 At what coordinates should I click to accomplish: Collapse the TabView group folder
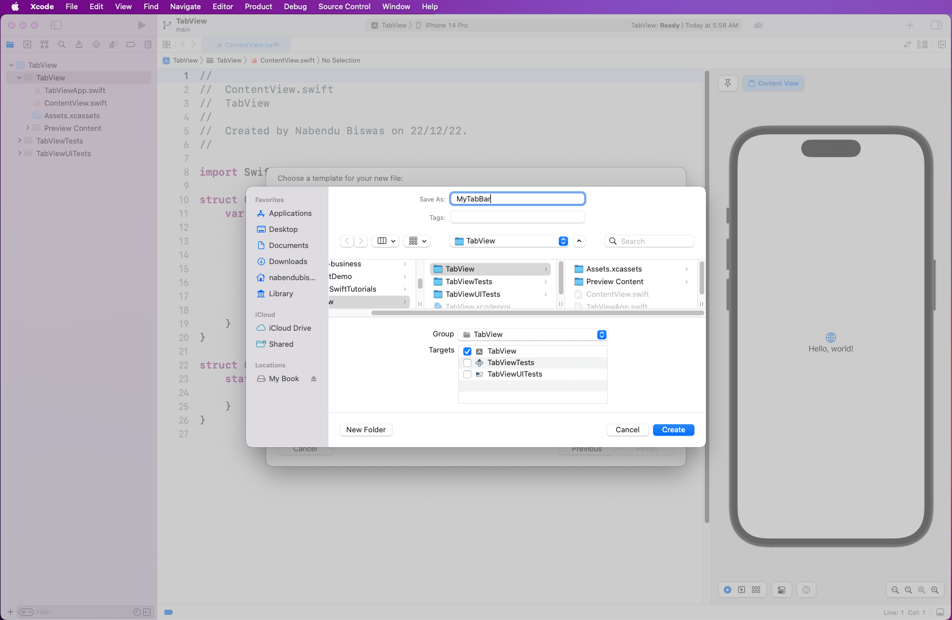point(19,78)
